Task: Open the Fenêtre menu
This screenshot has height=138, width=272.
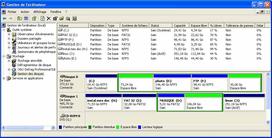Action: [x=56, y=12]
